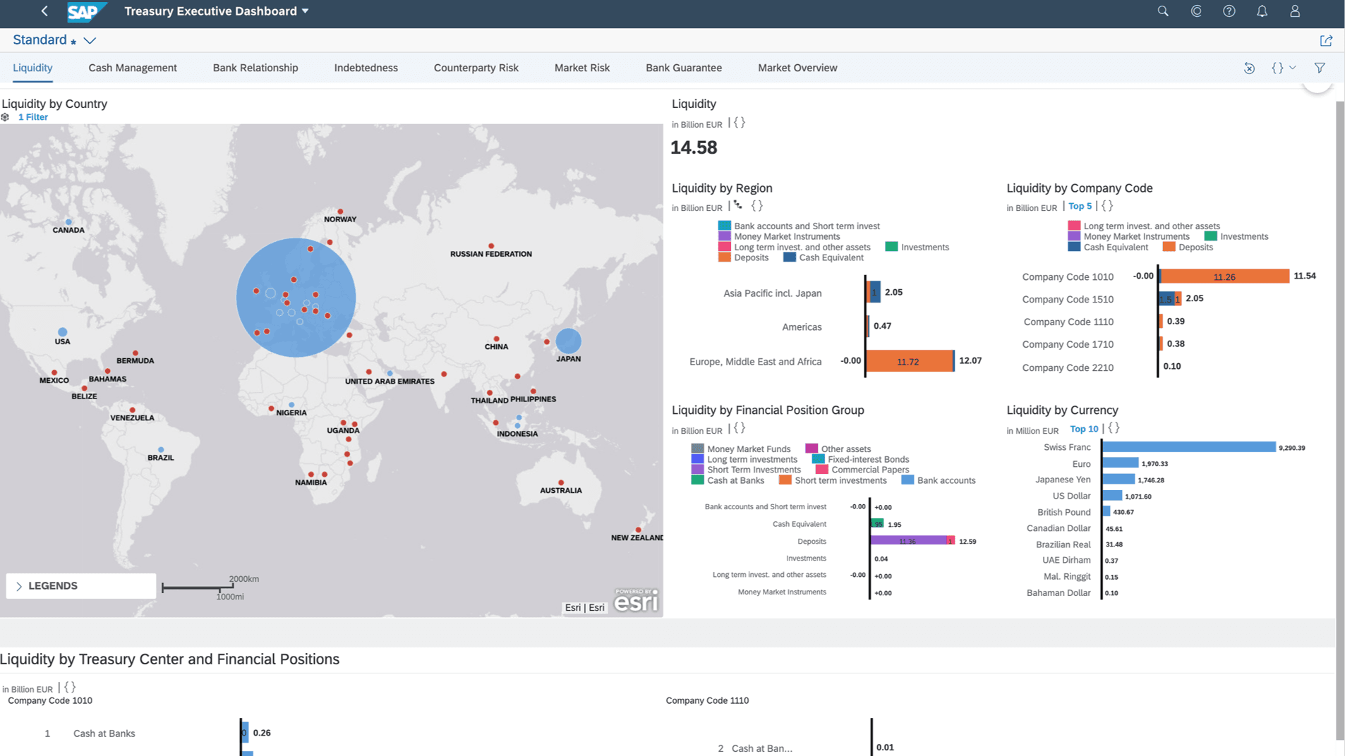Open the Indebtedness tab

point(366,68)
